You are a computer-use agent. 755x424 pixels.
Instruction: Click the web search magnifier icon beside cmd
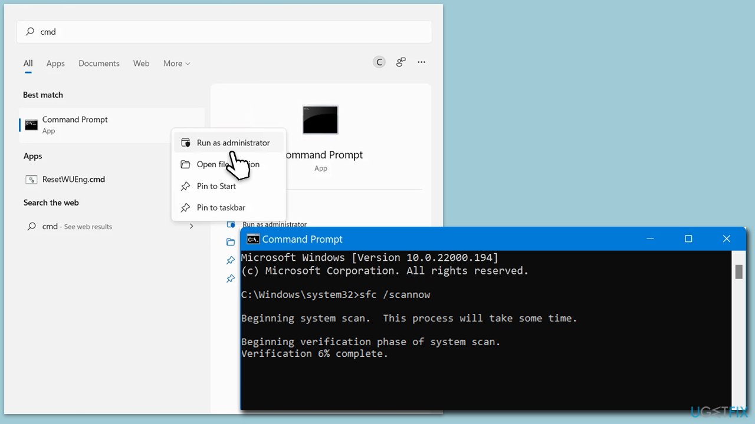(31, 226)
